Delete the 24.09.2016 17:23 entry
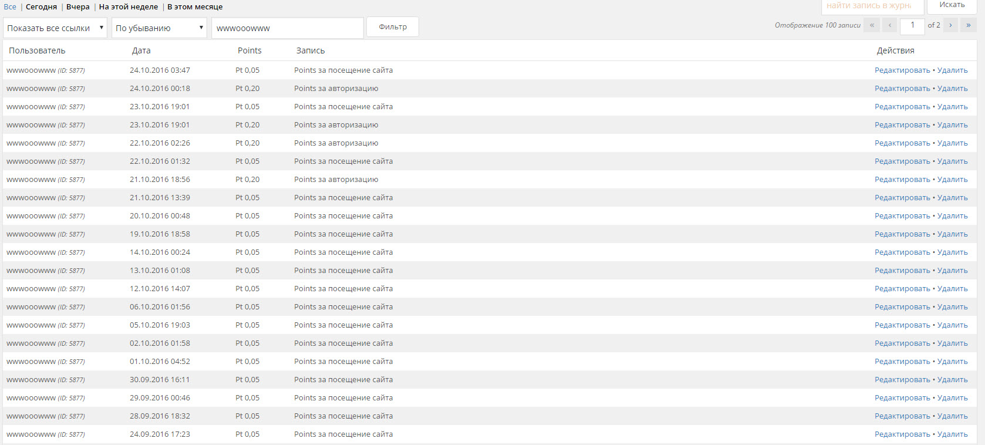This screenshot has height=445, width=985. click(952, 434)
